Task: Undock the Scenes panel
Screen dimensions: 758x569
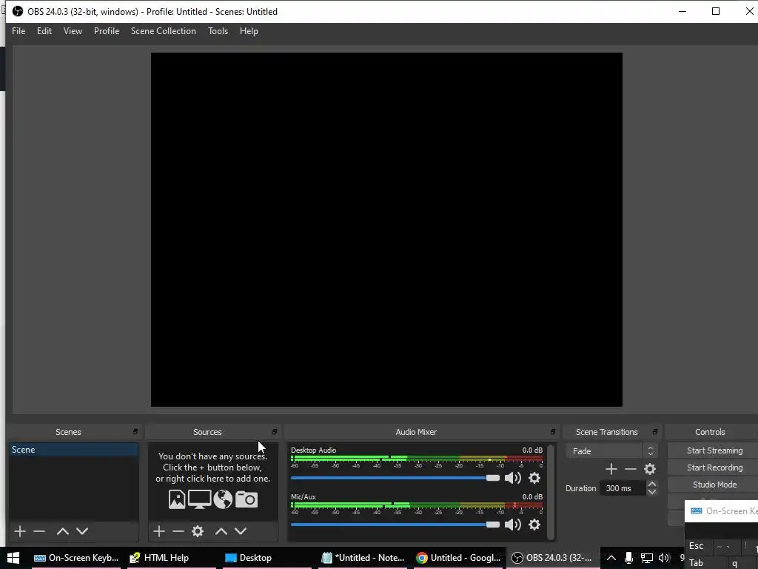Action: tap(135, 432)
